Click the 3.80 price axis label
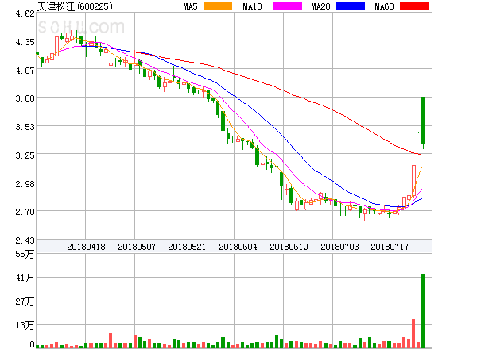The width and height of the screenshot is (477, 349). [x=25, y=98]
